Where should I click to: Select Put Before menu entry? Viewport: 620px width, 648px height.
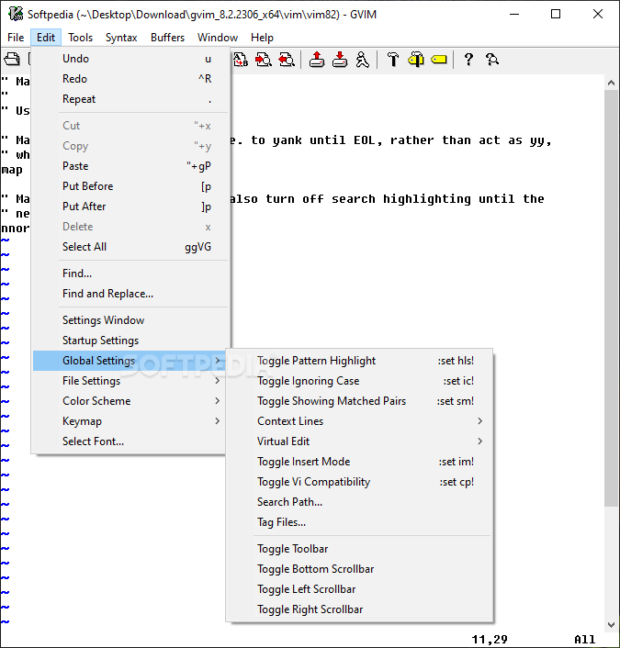coord(130,186)
